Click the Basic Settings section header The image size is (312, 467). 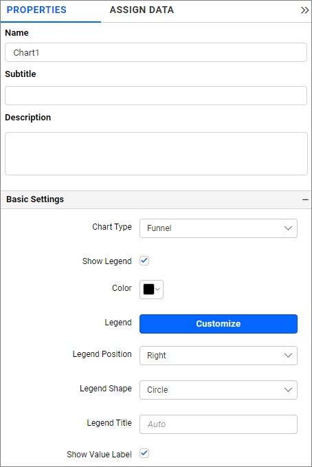[156, 199]
